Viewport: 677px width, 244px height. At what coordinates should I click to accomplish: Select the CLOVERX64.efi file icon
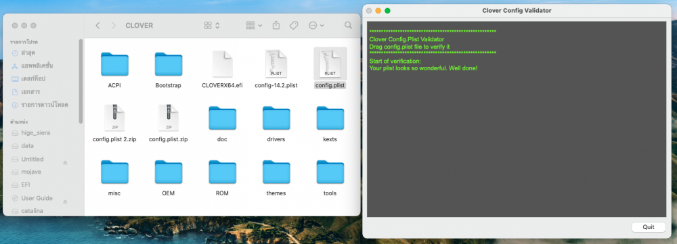point(222,64)
